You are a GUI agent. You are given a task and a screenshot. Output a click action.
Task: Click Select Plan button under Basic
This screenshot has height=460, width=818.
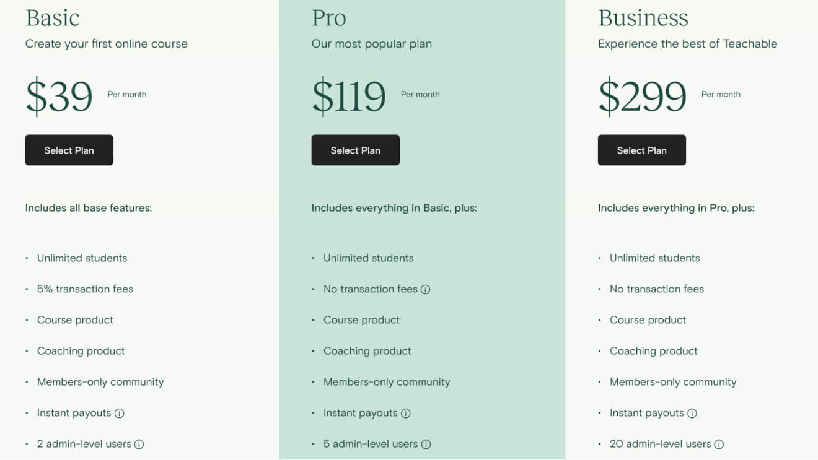pos(69,150)
